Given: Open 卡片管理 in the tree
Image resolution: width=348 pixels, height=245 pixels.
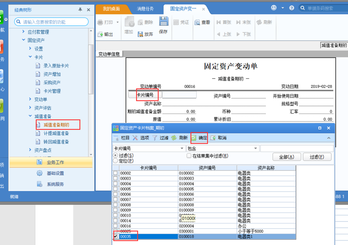Looking at the screenshot, I should coord(52,91).
